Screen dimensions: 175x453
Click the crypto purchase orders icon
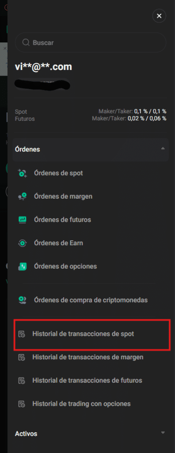(22, 300)
